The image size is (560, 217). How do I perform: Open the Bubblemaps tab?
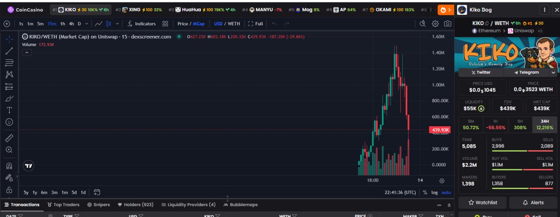click(240, 204)
